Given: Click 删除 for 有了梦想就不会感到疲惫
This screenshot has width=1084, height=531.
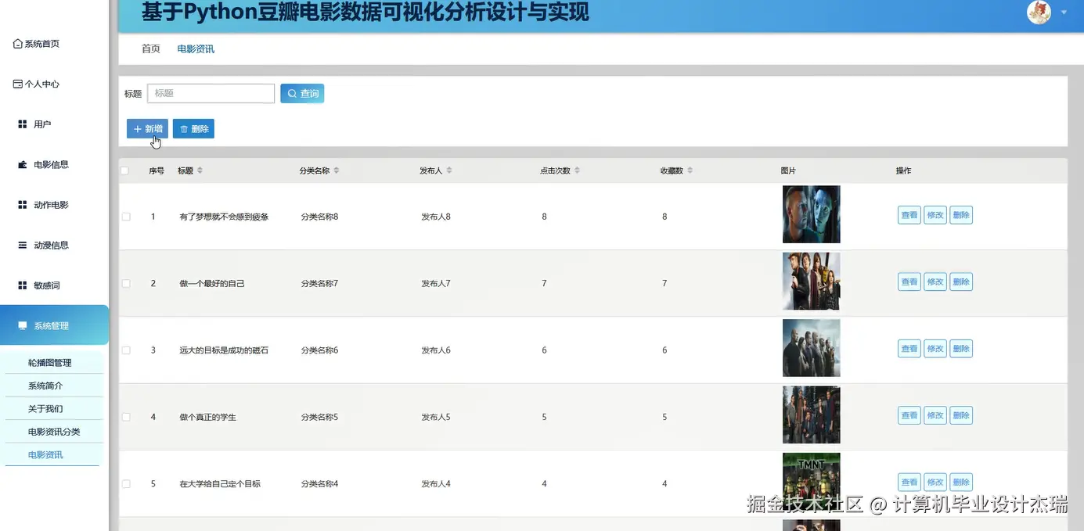Looking at the screenshot, I should [961, 215].
